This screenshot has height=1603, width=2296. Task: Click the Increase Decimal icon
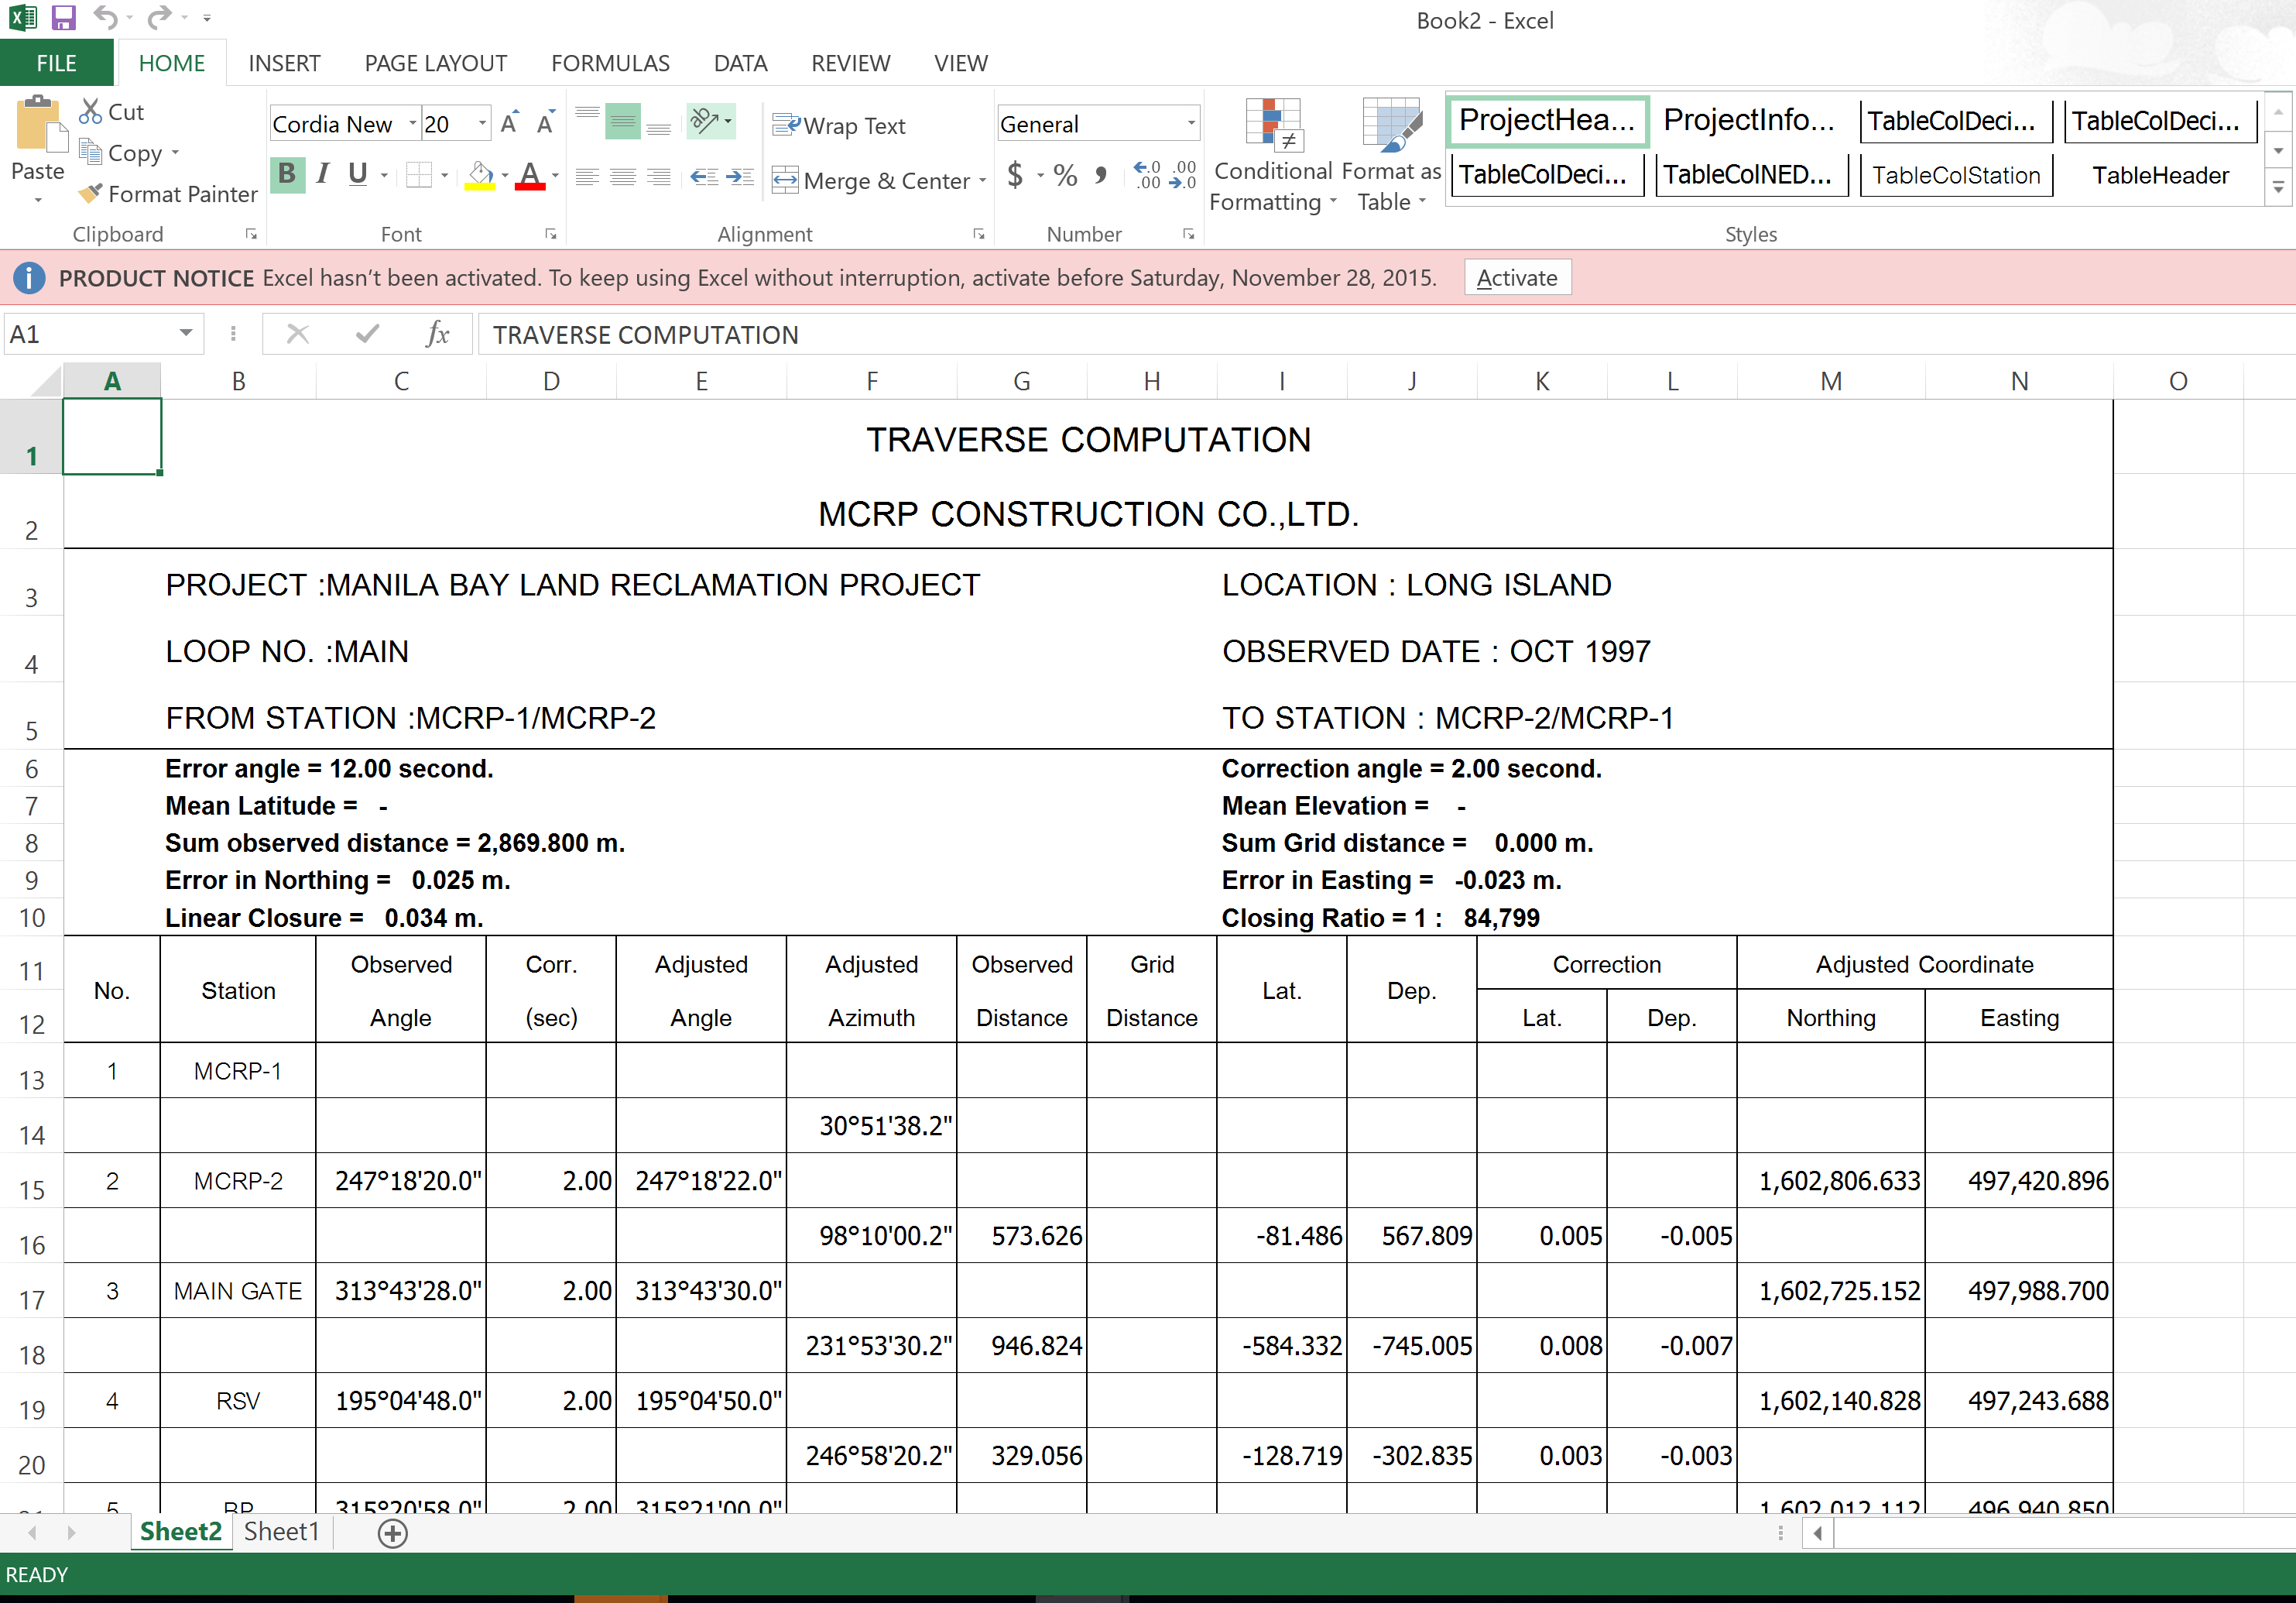tap(1148, 176)
